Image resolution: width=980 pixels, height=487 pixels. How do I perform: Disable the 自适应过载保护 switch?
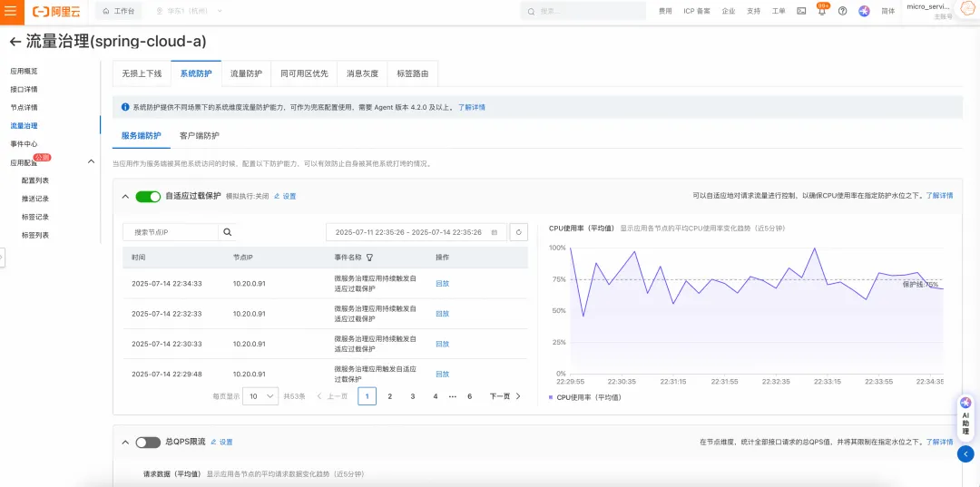(148, 197)
